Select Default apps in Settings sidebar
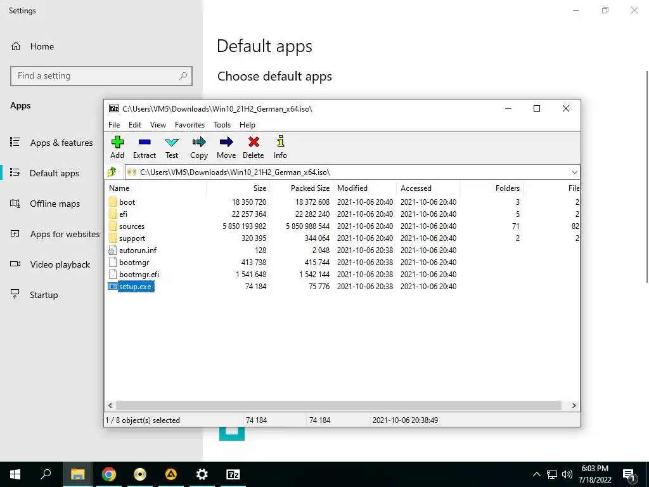649x487 pixels. [x=45, y=173]
